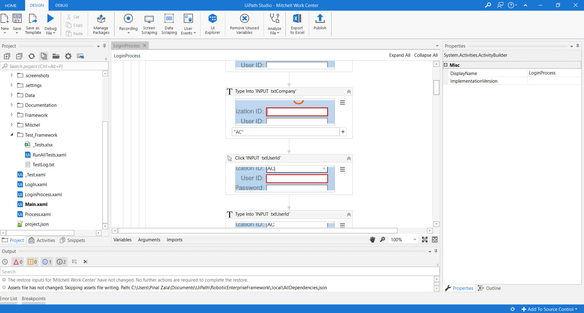Image resolution: width=584 pixels, height=313 pixels.
Task: Switch to the HOME tab
Action: point(11,5)
